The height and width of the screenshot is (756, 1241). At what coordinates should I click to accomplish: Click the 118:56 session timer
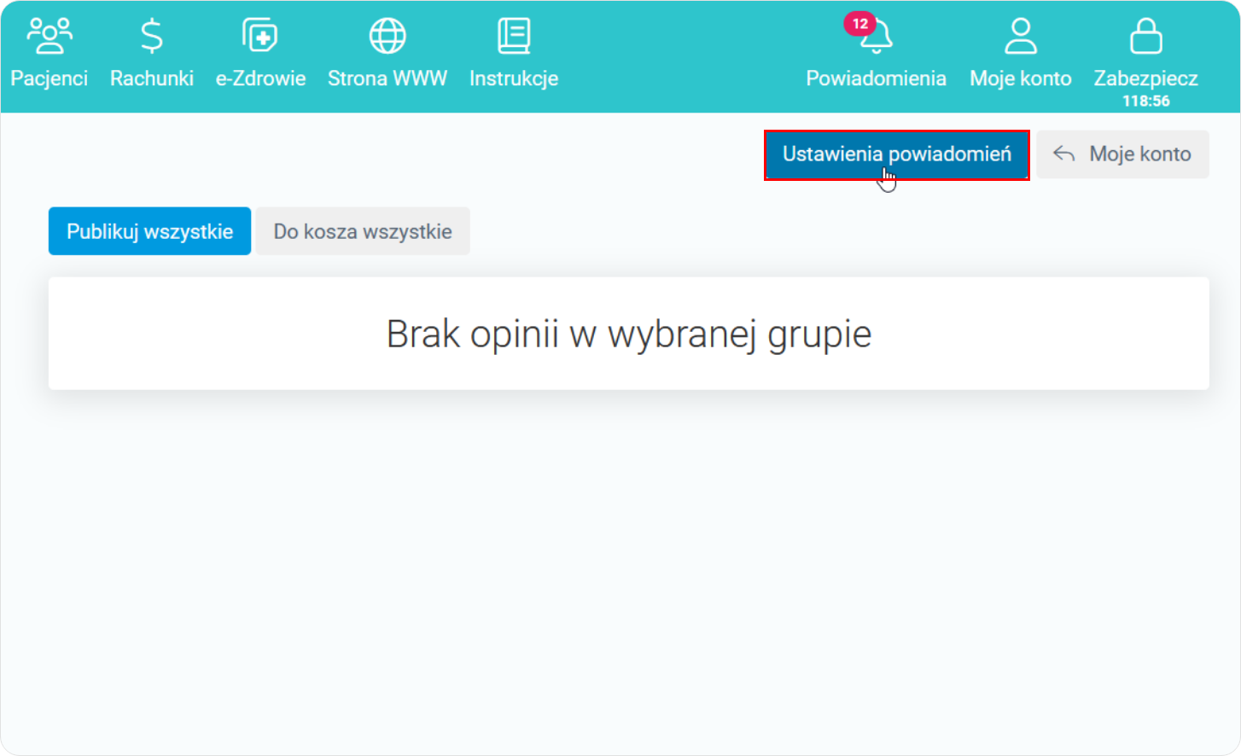[1146, 101]
